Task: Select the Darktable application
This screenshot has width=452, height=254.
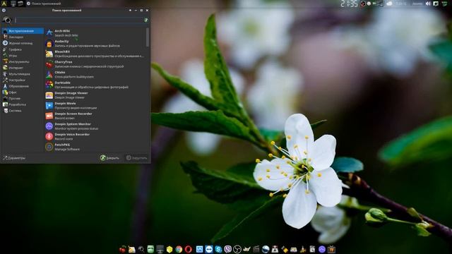Action: click(x=95, y=85)
